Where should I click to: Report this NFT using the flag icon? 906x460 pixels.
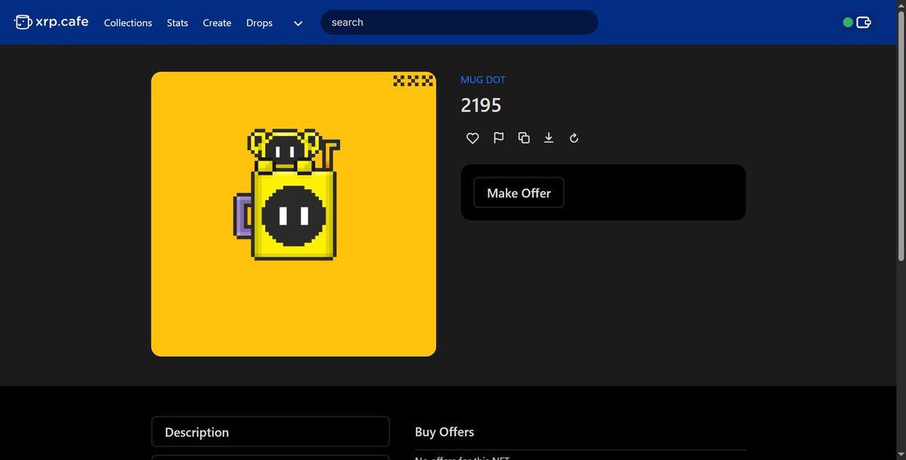click(x=498, y=138)
